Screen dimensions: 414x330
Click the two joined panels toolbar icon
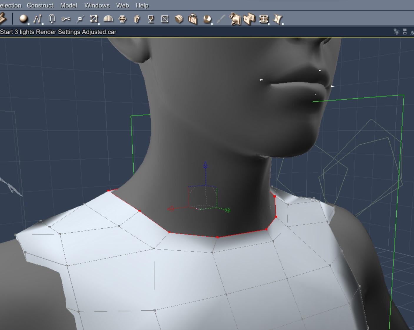tap(249, 19)
